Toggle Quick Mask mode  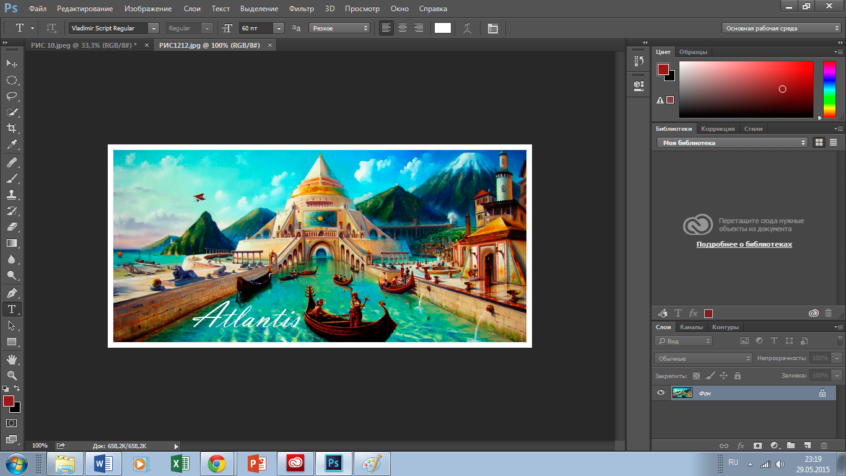coord(12,423)
